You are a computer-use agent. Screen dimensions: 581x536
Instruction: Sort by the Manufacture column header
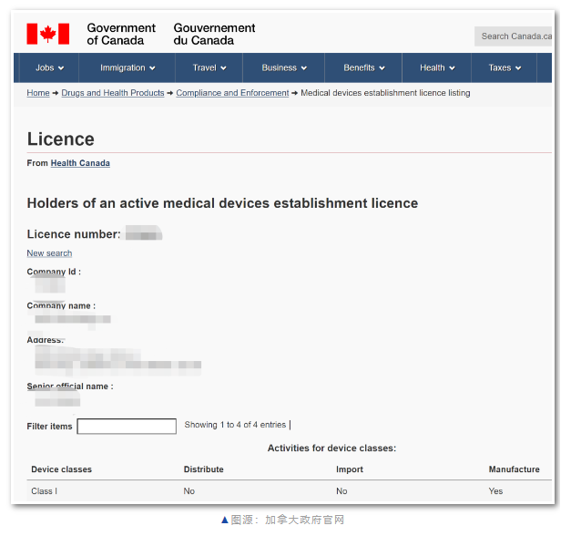514,469
